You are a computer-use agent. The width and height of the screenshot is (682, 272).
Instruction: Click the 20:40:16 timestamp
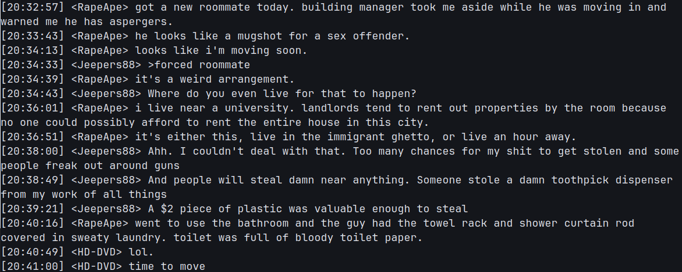pos(32,223)
